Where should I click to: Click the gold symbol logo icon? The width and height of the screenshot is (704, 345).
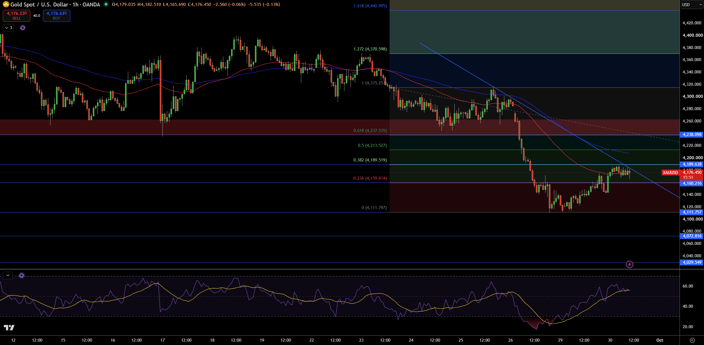click(x=6, y=4)
